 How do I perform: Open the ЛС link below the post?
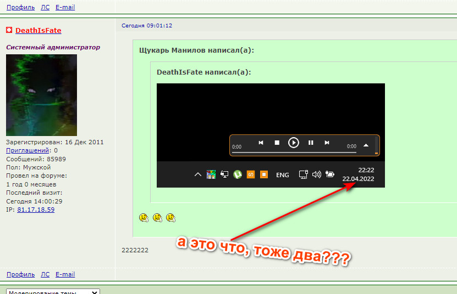click(x=45, y=274)
